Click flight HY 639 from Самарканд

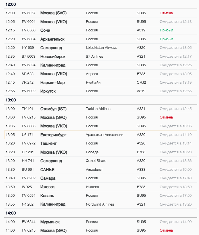tap(28, 48)
